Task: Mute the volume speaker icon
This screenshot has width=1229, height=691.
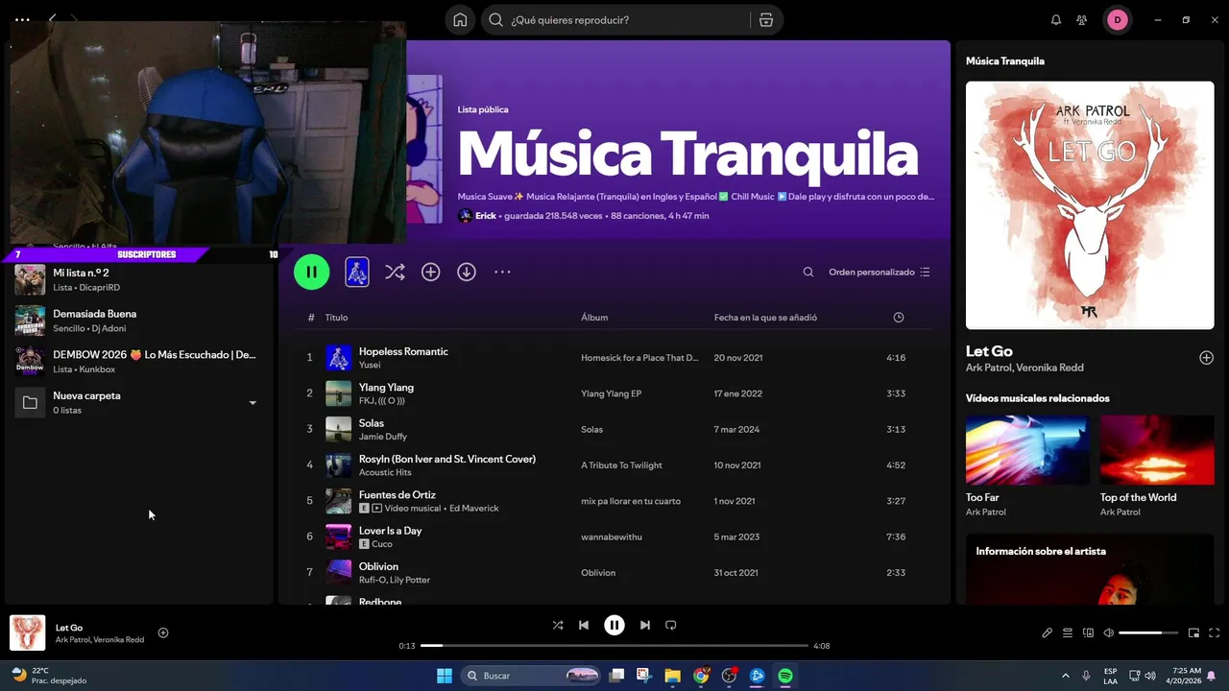Action: (1109, 632)
